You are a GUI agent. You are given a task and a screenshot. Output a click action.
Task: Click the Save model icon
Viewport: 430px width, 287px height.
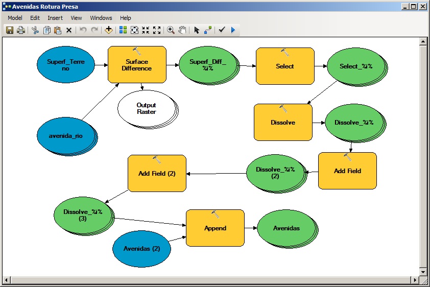tap(10, 30)
